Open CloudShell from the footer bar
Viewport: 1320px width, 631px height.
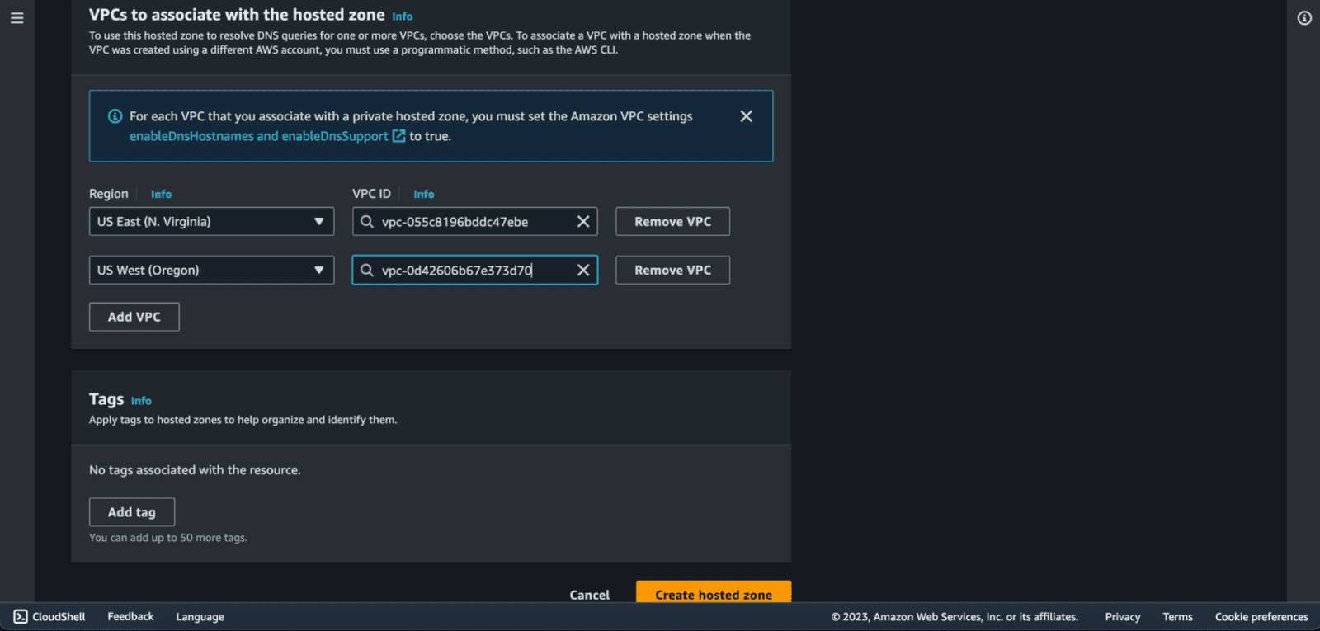[49, 616]
